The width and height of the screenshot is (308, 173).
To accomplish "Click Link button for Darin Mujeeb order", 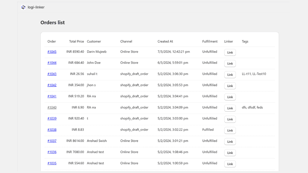I will pos(230,52).
